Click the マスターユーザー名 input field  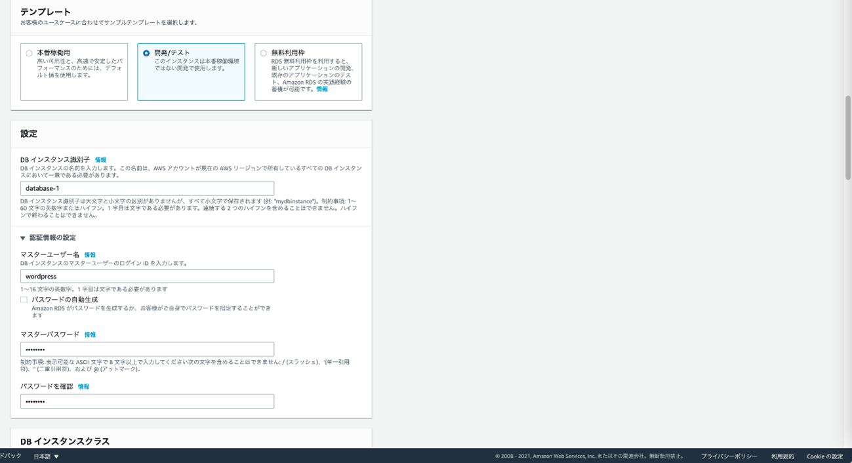point(147,277)
